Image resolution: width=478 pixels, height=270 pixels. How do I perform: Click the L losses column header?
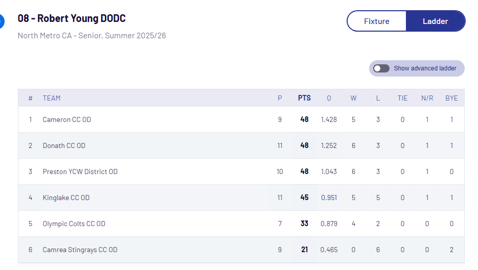(378, 98)
